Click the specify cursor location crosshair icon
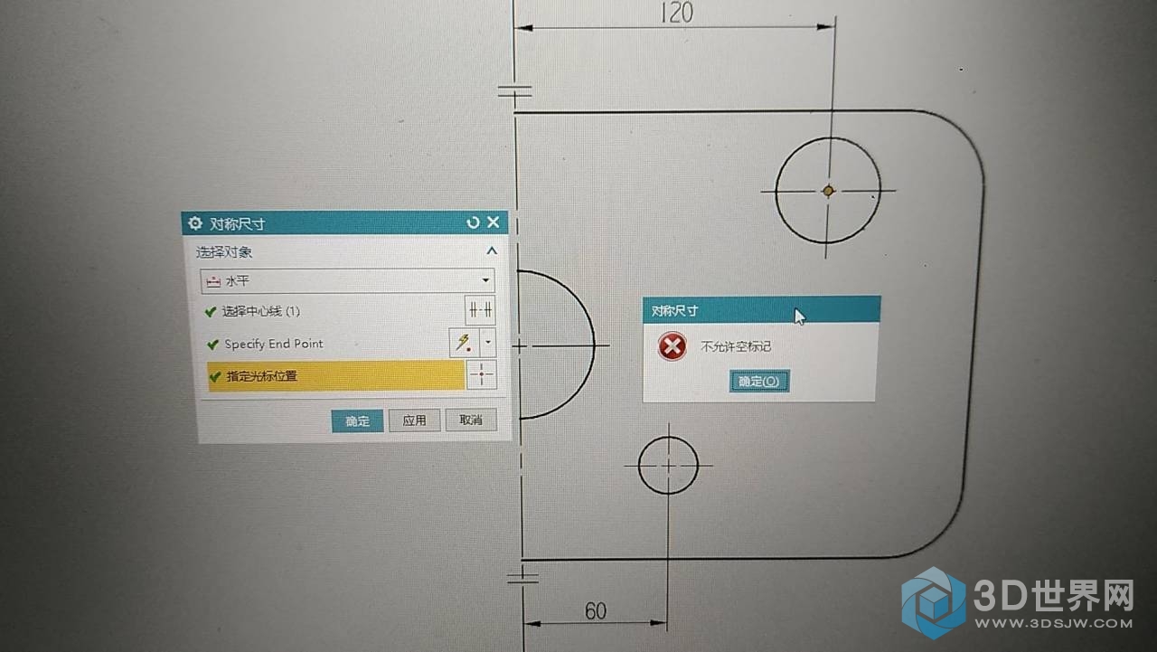Image resolution: width=1157 pixels, height=652 pixels. [x=483, y=374]
